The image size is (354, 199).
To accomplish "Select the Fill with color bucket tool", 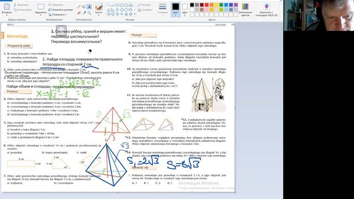I will pyautogui.click(x=84, y=7).
